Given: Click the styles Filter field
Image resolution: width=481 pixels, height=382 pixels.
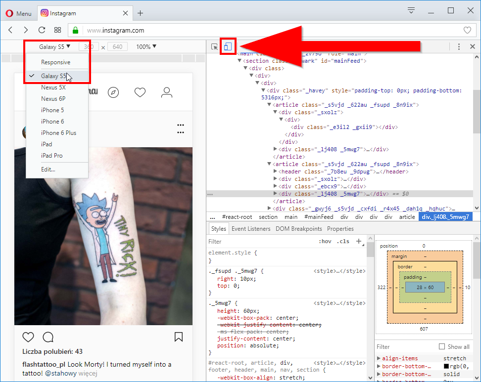Looking at the screenshot, I should [x=261, y=241].
